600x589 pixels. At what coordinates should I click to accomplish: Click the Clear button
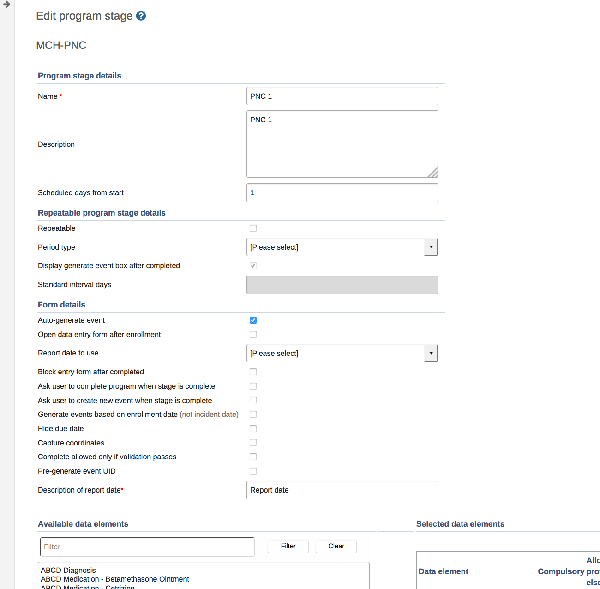tap(336, 546)
